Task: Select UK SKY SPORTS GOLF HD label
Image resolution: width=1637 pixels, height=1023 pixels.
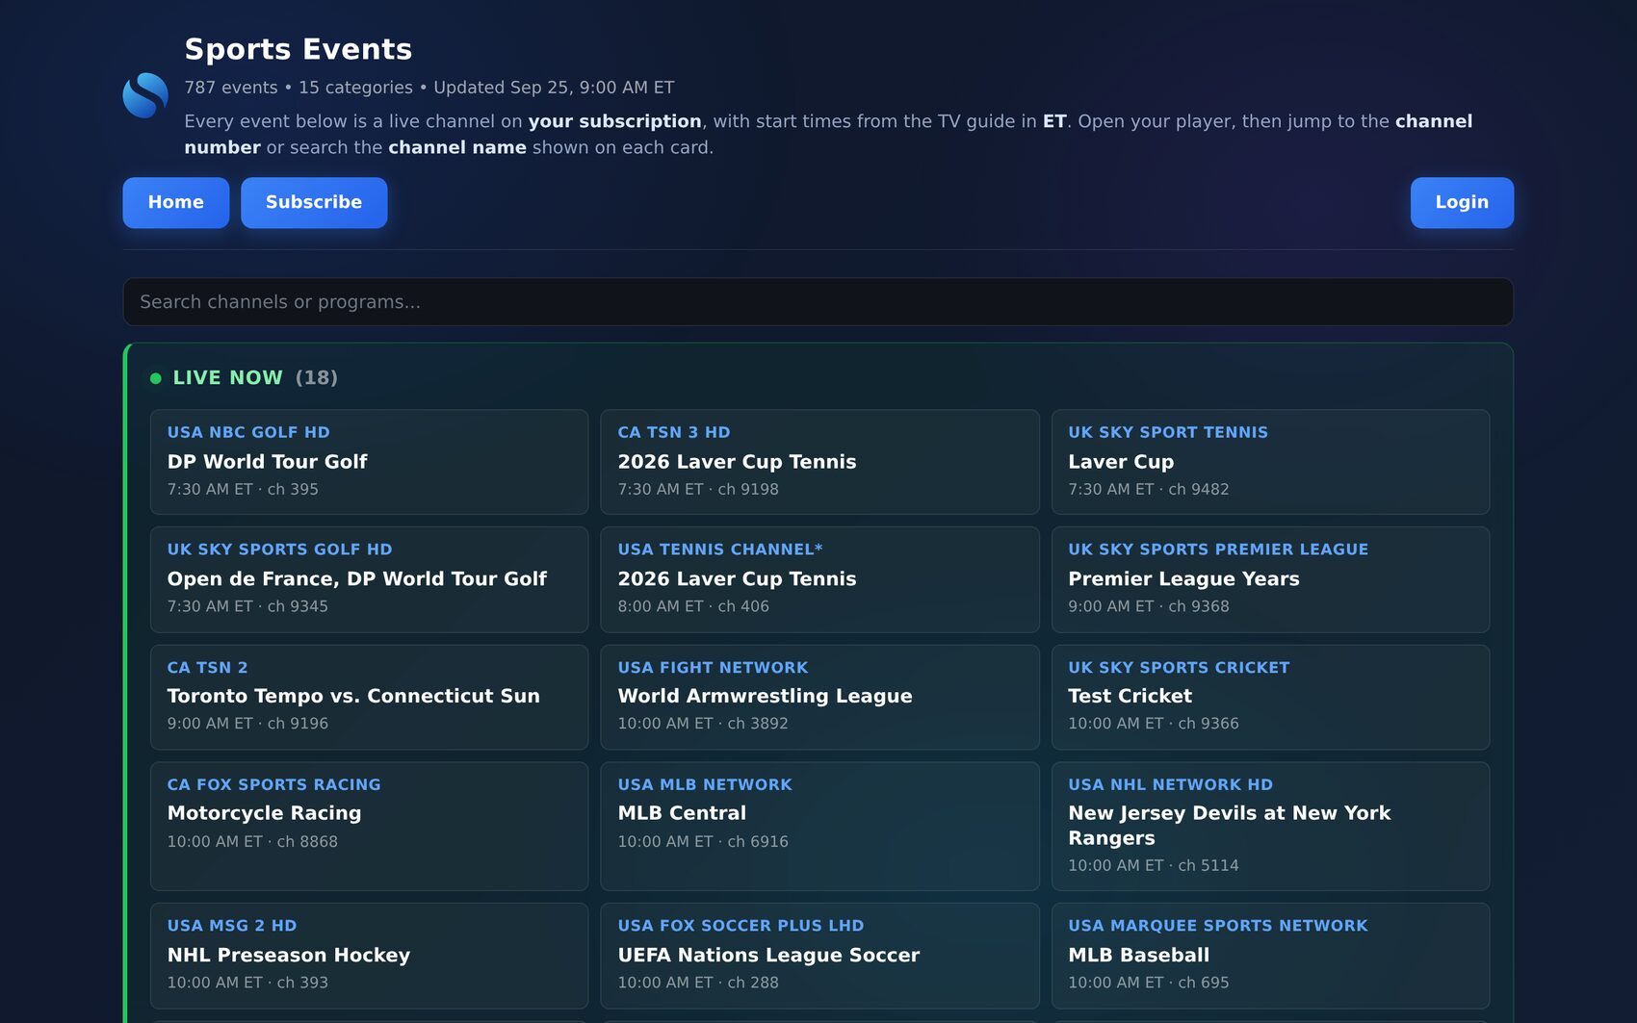Action: pos(280,550)
